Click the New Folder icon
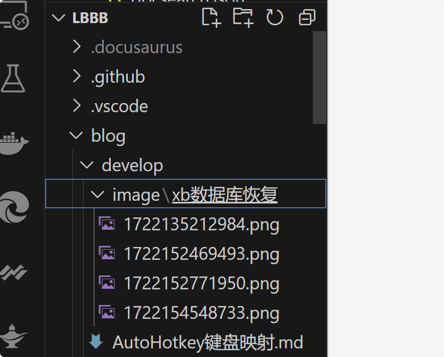Viewport: 444px width, 357px height. tap(243, 18)
